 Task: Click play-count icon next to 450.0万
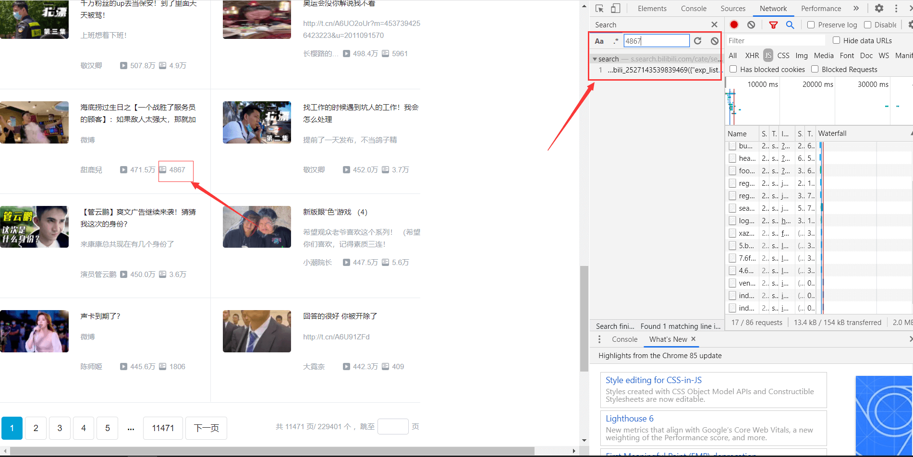point(123,275)
